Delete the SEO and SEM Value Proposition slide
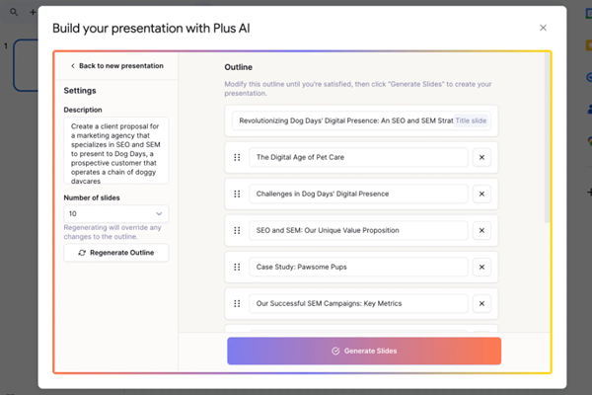Viewport: 592px width, 395px height. click(x=481, y=230)
